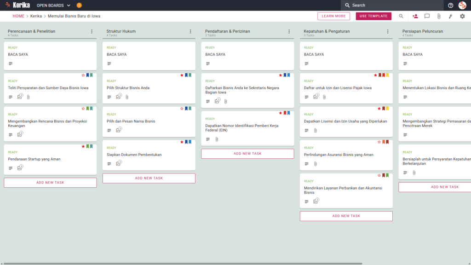The width and height of the screenshot is (471, 265).
Task: Open details icon on Mengembangkan Rencana Bisnis card
Action: [11, 135]
